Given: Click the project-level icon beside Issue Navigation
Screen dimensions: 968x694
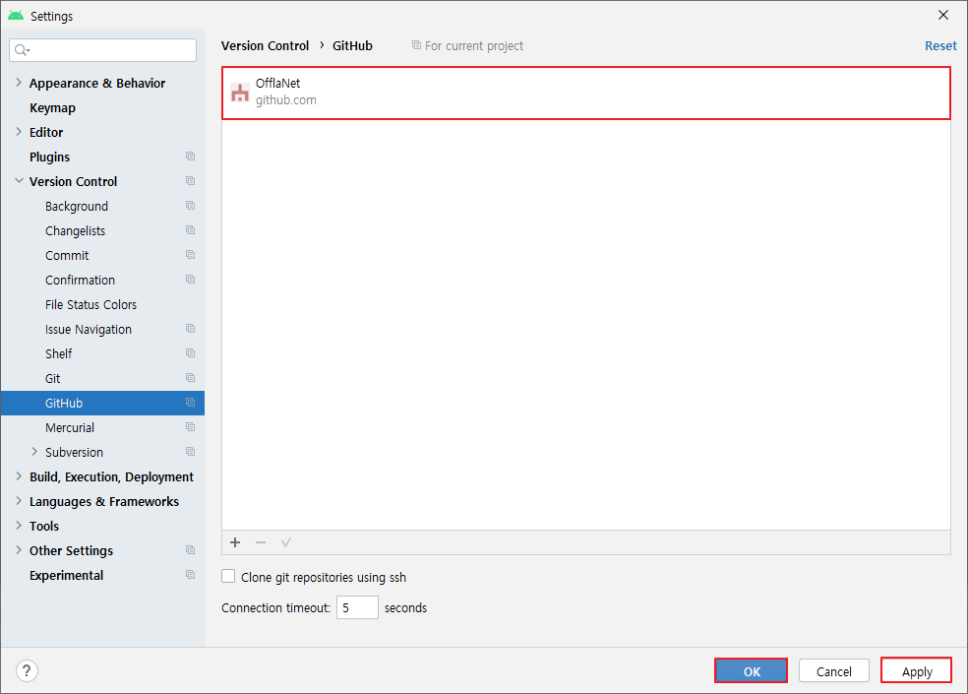Looking at the screenshot, I should (190, 329).
